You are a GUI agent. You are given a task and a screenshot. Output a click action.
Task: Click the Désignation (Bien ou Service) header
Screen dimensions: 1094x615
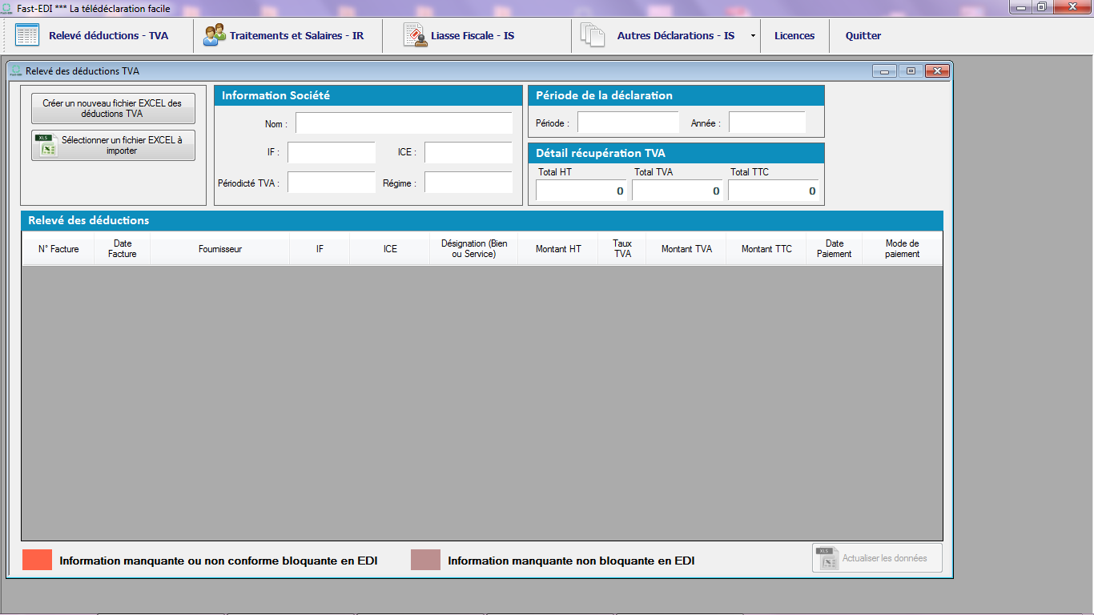474,249
